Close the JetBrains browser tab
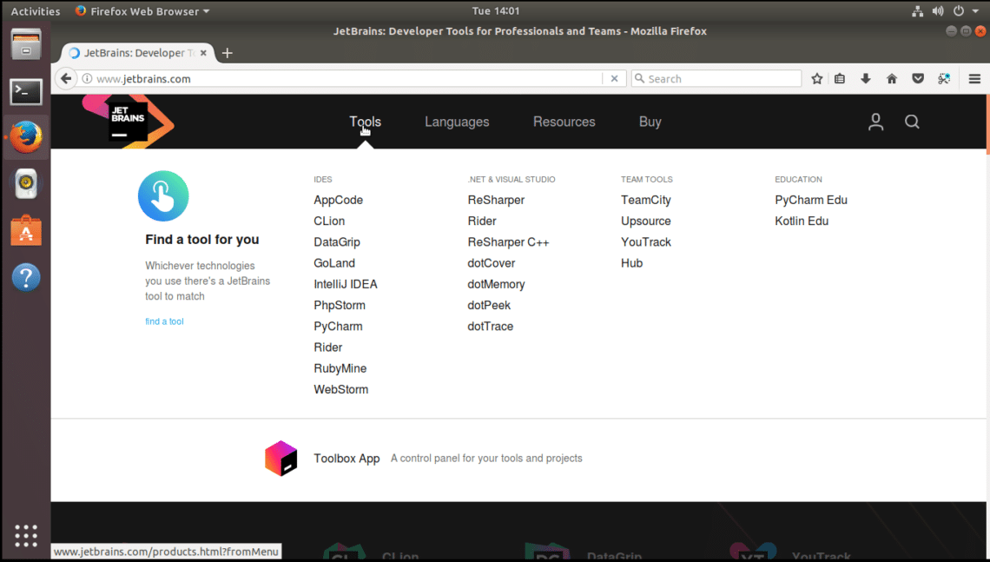The height and width of the screenshot is (562, 990). pyautogui.click(x=203, y=53)
